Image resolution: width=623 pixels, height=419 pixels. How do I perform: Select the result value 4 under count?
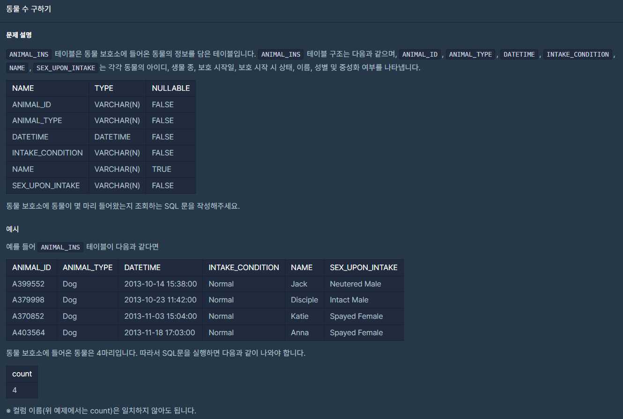tap(15, 390)
